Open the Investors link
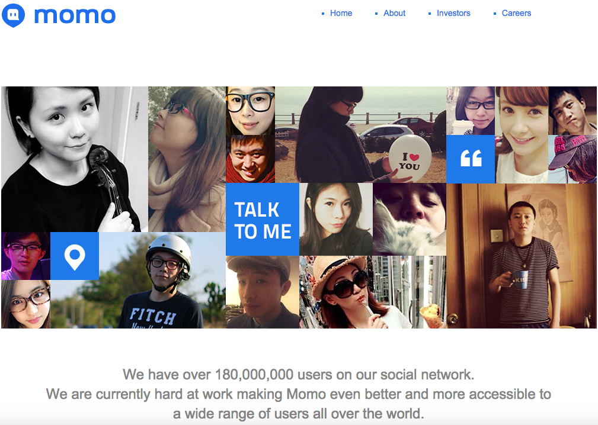 [453, 13]
